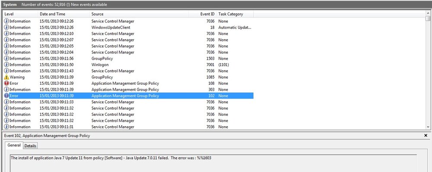
Task: Click the date cell 15/01/2013 09:12:04
Action: [57, 52]
